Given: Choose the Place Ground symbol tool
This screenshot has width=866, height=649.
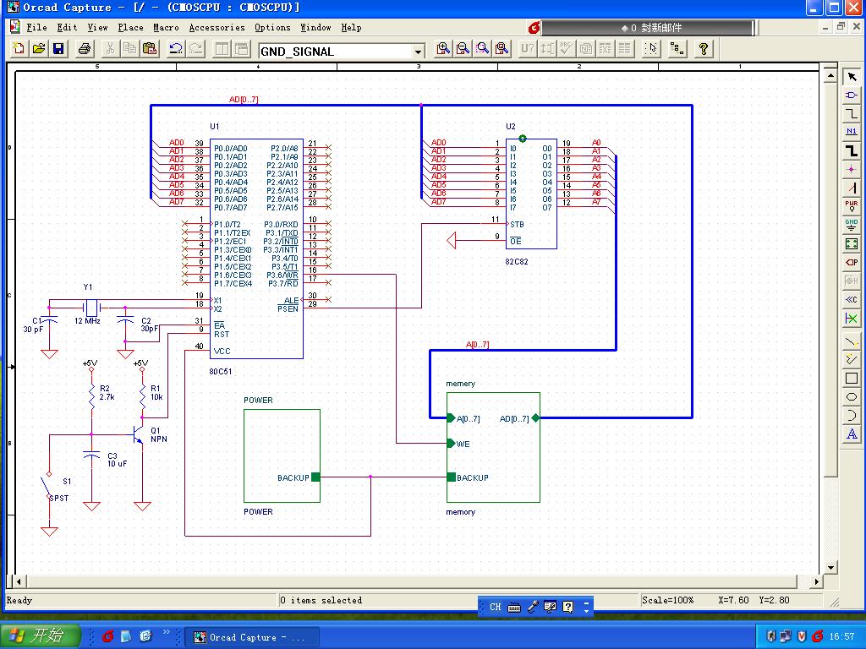Looking at the screenshot, I should (852, 225).
